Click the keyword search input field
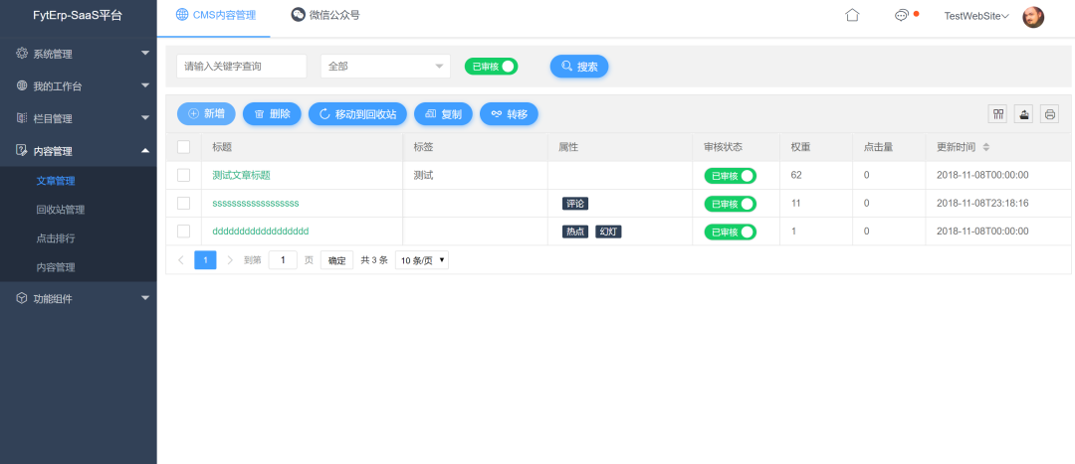Image resolution: width=1075 pixels, height=464 pixels. coord(242,67)
